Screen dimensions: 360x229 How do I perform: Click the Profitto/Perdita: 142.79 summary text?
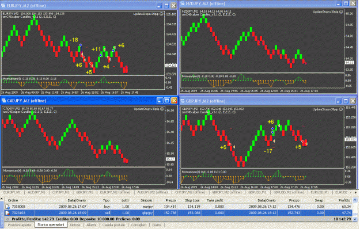point(33,219)
